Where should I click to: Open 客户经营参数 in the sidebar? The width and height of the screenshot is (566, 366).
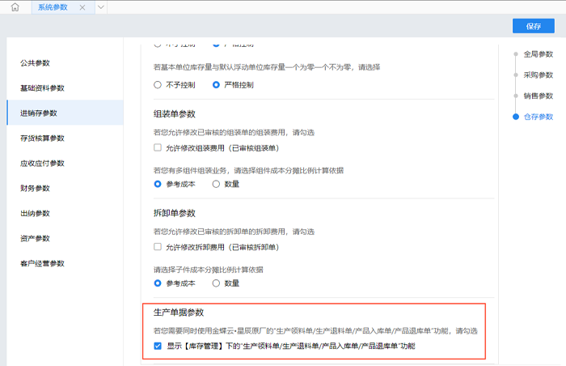[42, 263]
